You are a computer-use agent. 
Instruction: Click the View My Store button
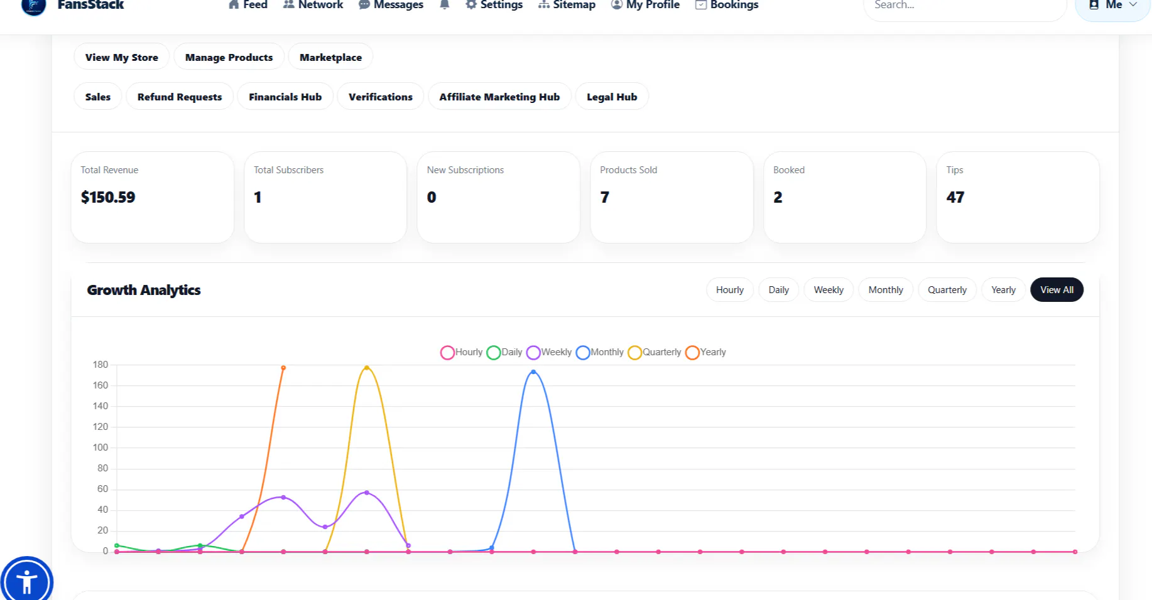[122, 57]
